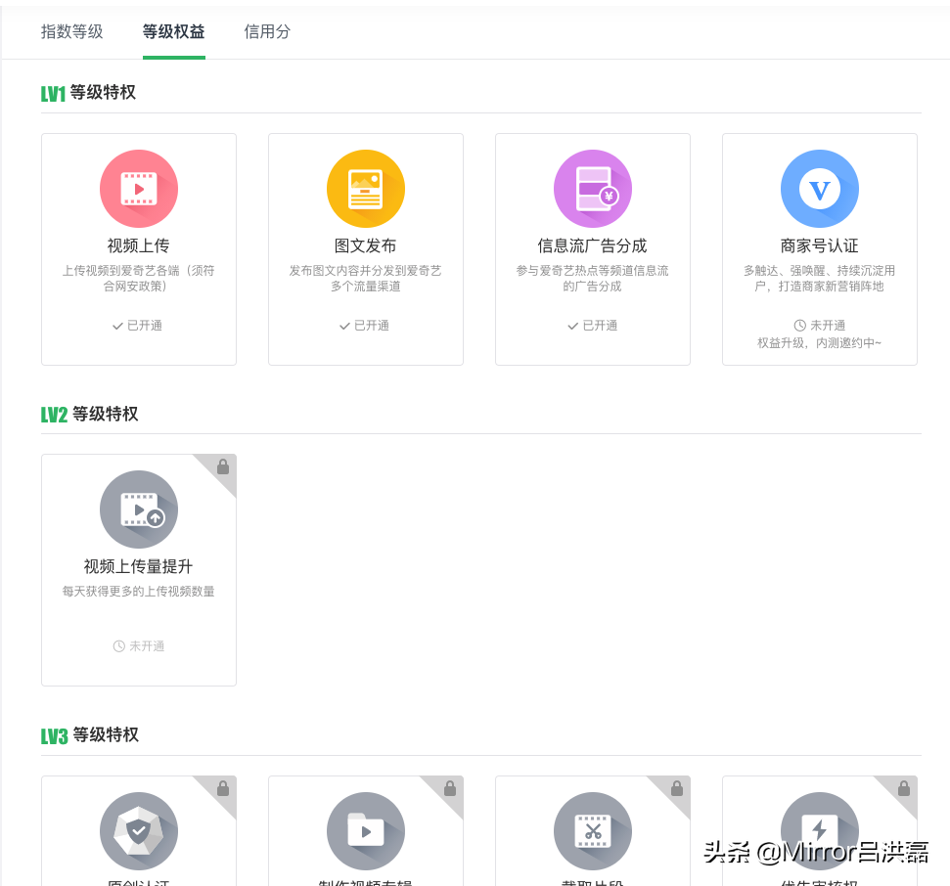The height and width of the screenshot is (886, 950).
Task: Click 已开通 status under 视频上传
Action: point(138,326)
